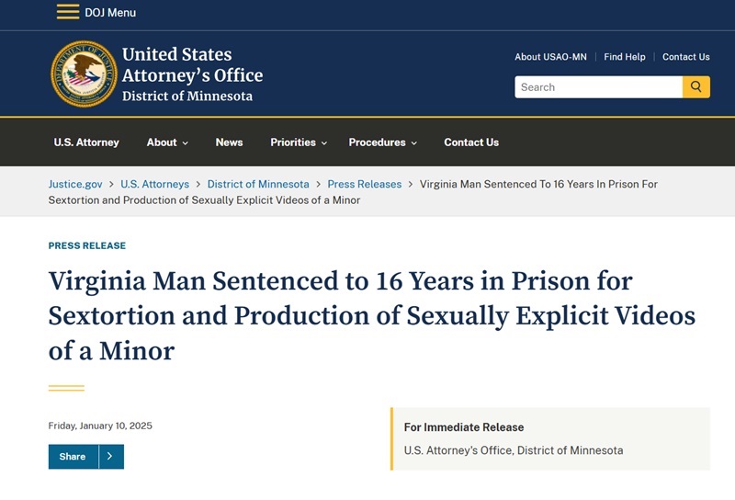Click the Share button arrow icon
Image resolution: width=735 pixels, height=500 pixels.
coord(110,457)
